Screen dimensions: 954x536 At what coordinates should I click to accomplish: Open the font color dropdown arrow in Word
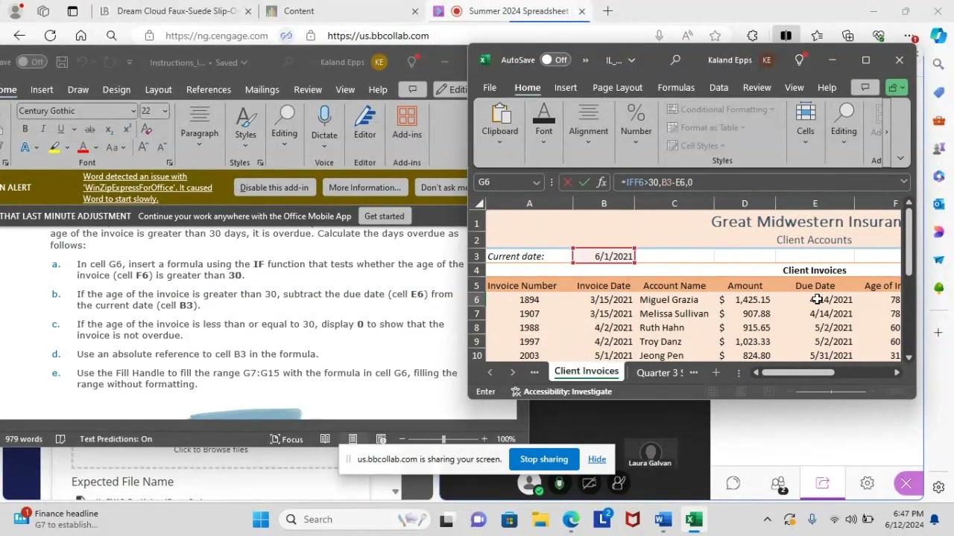pos(96,147)
